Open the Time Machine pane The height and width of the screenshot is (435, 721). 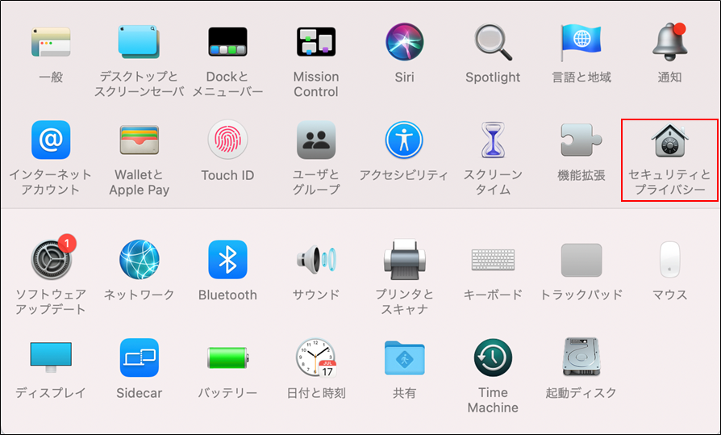(x=493, y=358)
